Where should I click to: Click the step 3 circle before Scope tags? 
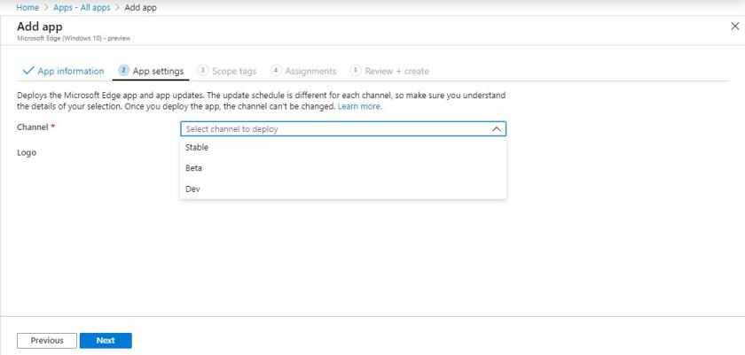(203, 71)
